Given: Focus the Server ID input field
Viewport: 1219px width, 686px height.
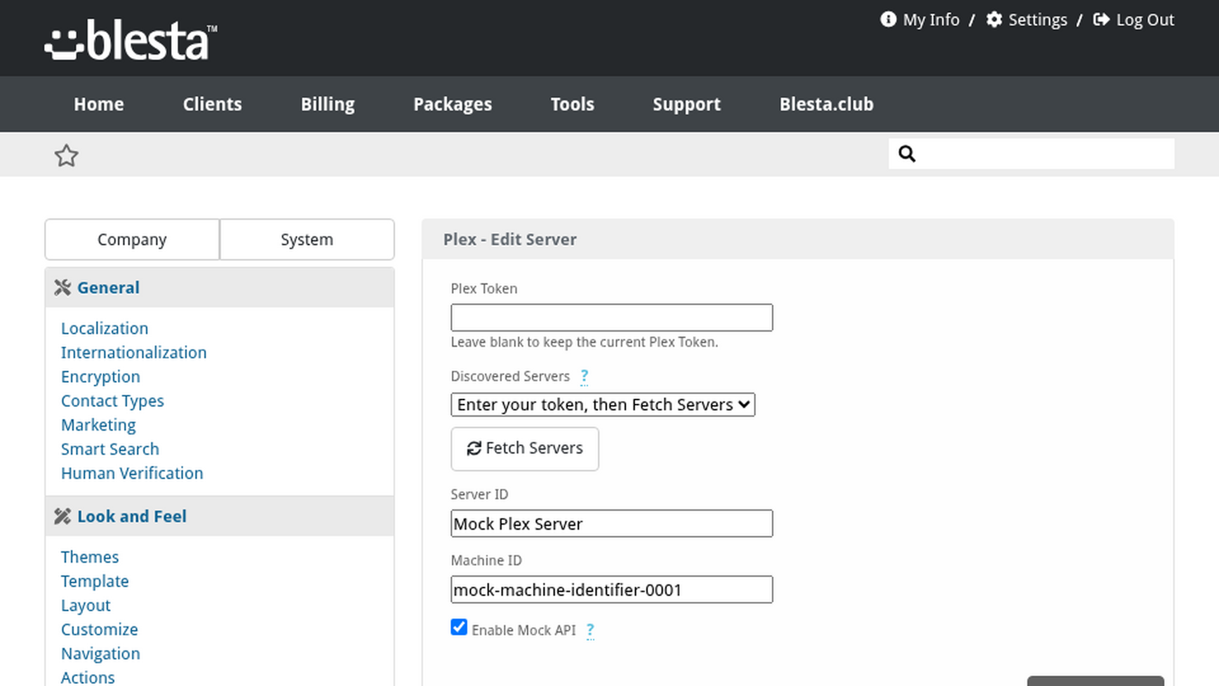Looking at the screenshot, I should (x=611, y=523).
